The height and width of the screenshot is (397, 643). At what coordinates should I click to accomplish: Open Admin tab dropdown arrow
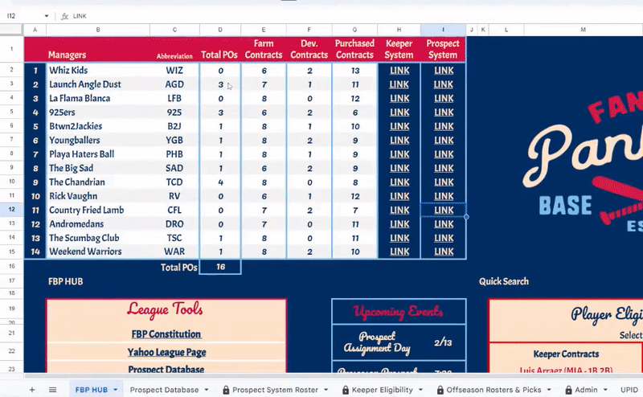tap(605, 390)
